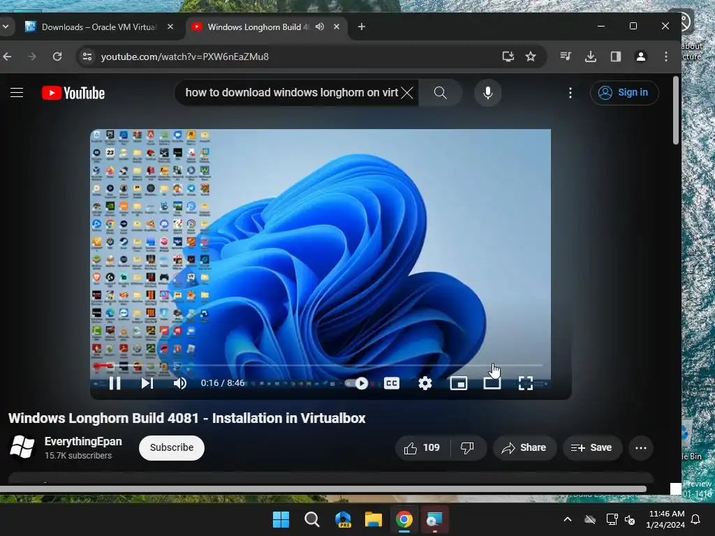Go forward in browser history

(32, 57)
